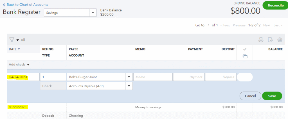Screen dimensions: 288x119
Task: Click the Go to page number field
Action: point(209,25)
